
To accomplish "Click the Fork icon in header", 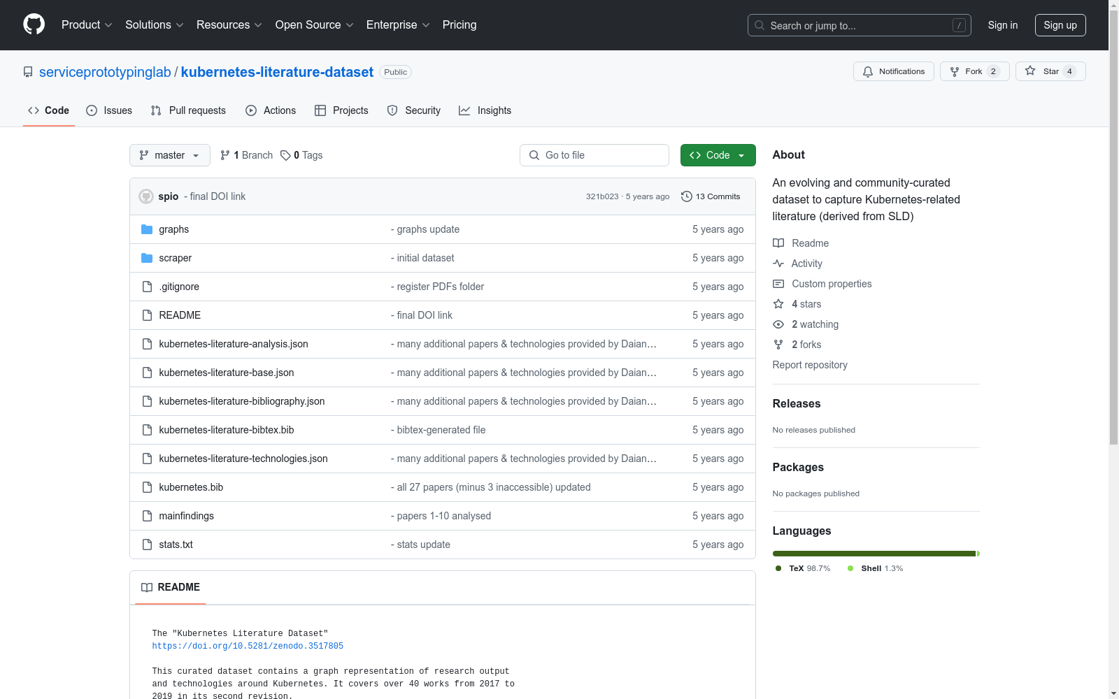I will point(955,71).
